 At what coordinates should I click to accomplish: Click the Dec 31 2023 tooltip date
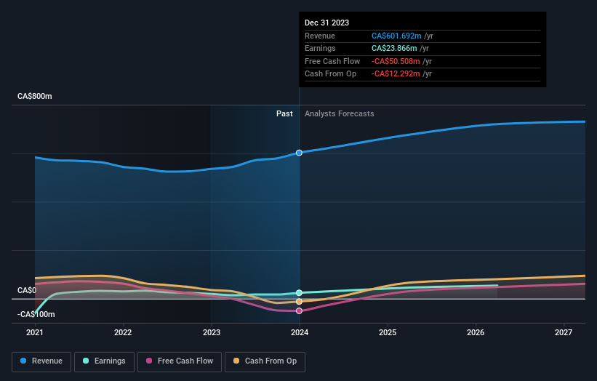(326, 23)
